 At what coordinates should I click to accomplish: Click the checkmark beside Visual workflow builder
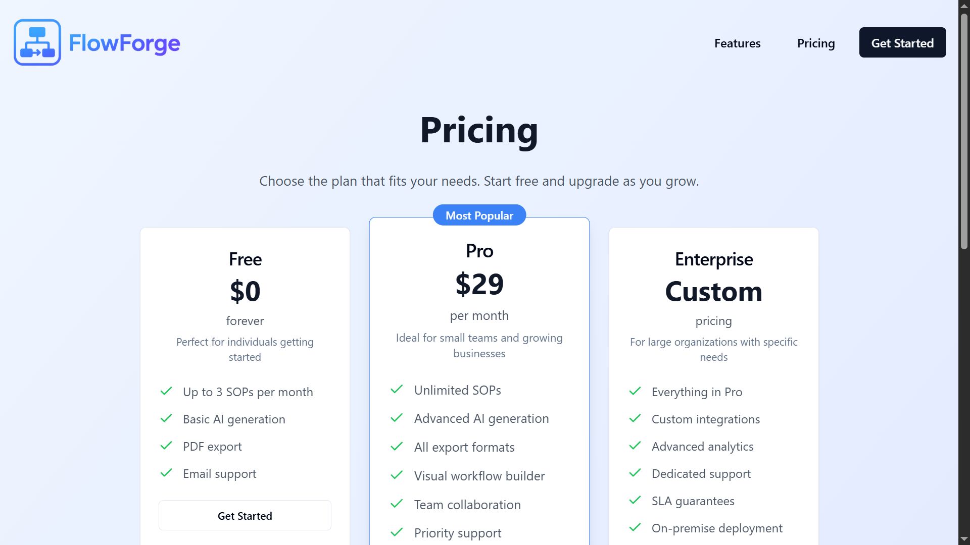pos(397,475)
